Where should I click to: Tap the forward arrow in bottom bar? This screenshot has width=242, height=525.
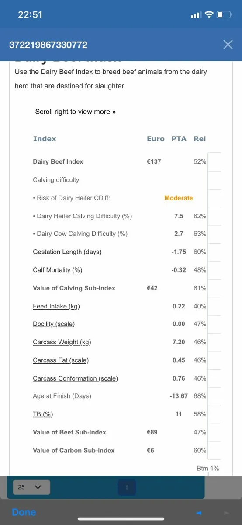tap(226, 512)
